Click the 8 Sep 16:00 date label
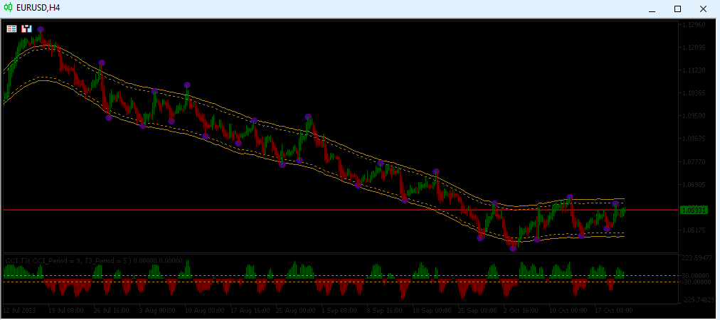 (x=385, y=310)
